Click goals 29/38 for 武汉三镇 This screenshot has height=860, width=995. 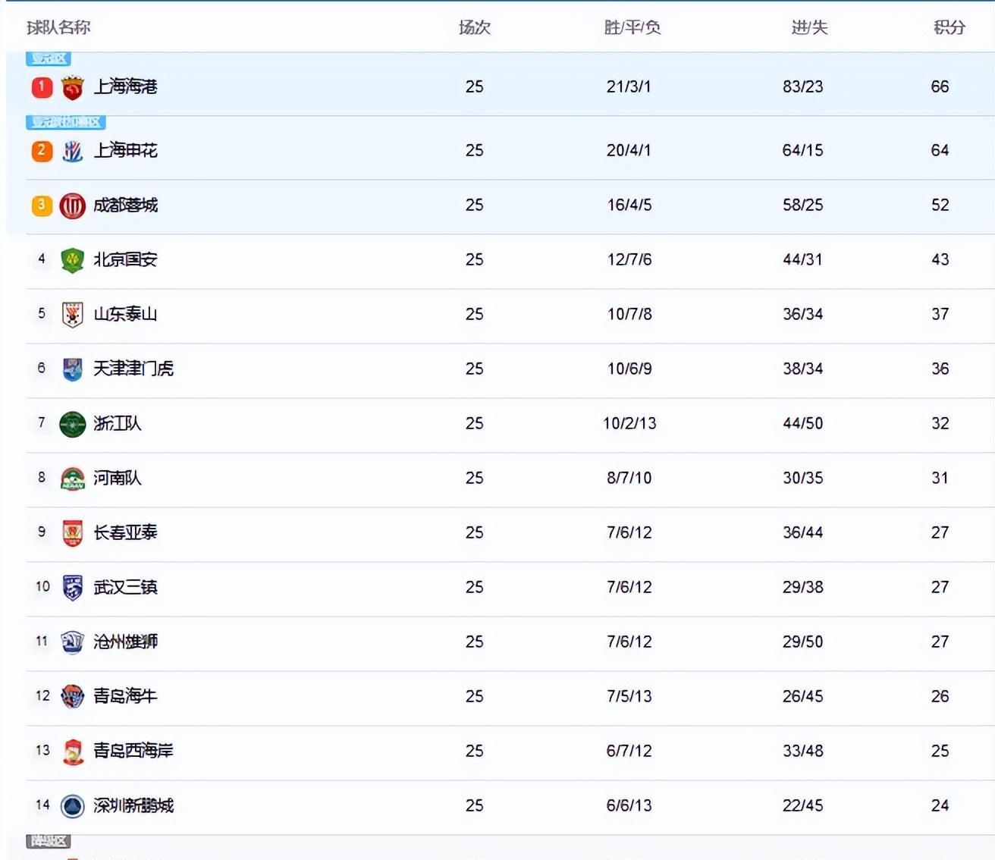click(803, 587)
